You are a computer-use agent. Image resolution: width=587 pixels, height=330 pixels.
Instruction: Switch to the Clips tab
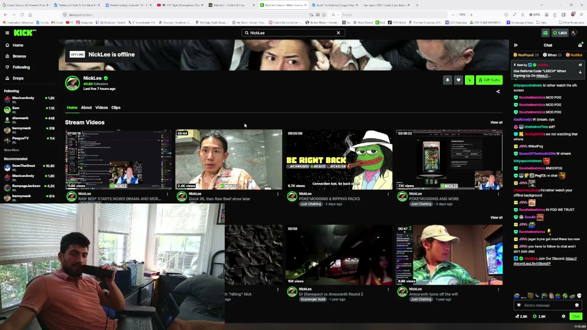click(x=116, y=108)
